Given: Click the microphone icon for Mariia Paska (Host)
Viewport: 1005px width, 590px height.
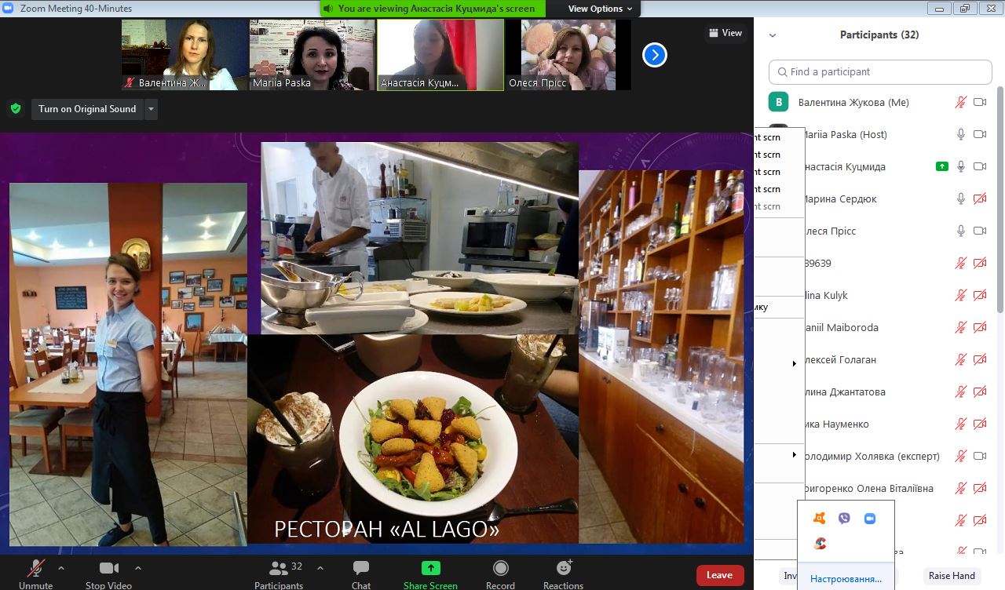Looking at the screenshot, I should click(x=960, y=134).
